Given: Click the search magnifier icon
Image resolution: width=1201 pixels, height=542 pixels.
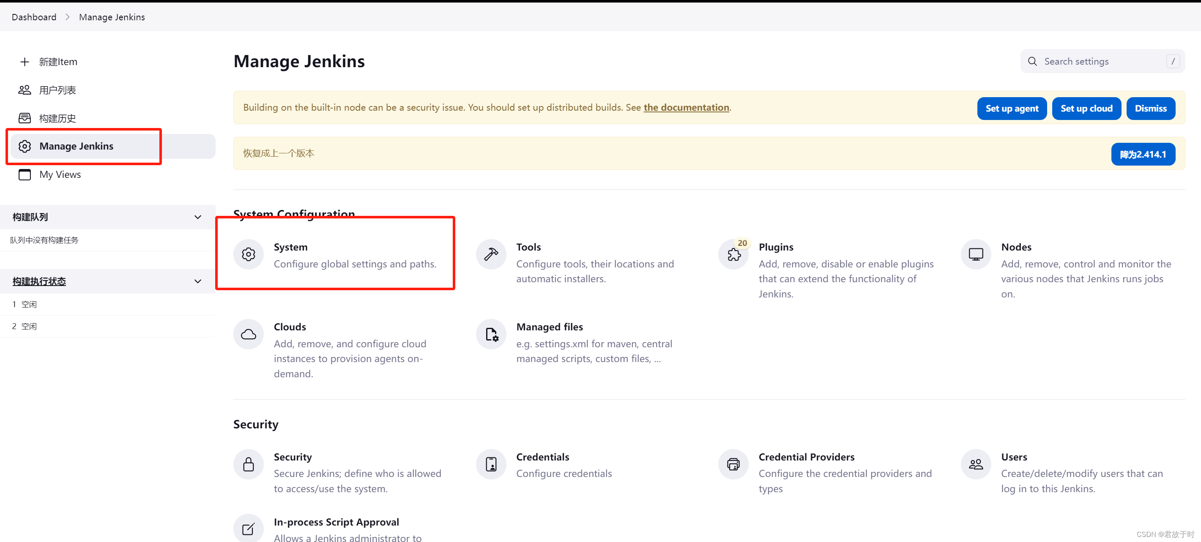Looking at the screenshot, I should (1032, 62).
